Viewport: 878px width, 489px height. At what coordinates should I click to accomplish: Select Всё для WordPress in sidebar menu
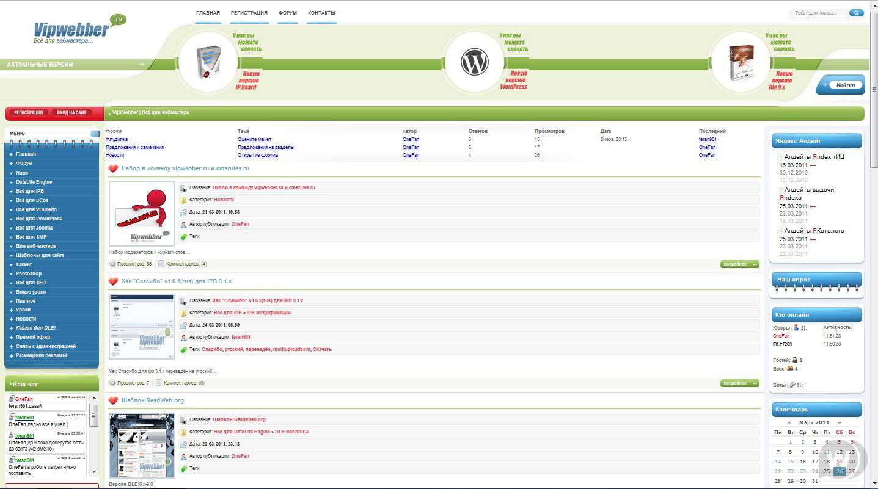tap(38, 219)
